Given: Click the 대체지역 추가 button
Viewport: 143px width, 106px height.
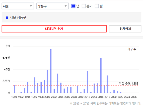Looking at the screenshot, I should click(54, 29).
